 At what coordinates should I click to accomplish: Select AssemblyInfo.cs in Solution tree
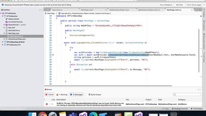(14, 31)
